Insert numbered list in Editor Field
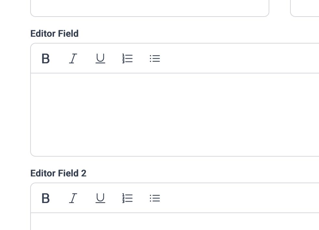319x230 pixels. point(128,58)
